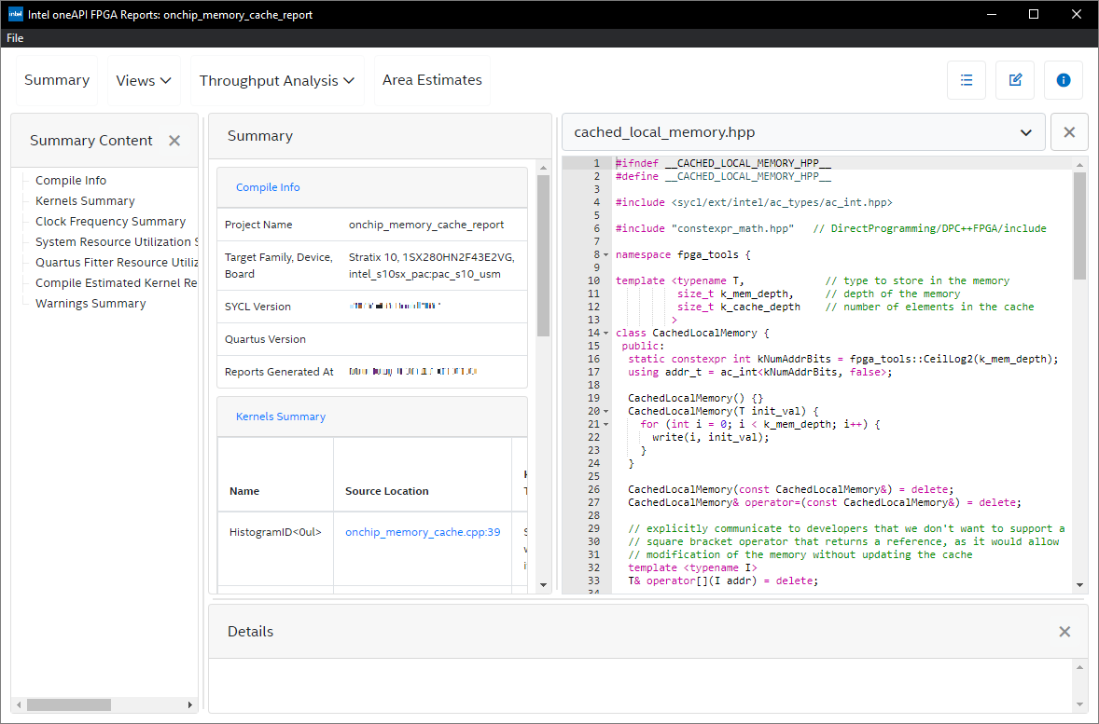Click the Intel application logo in title bar
Viewport: 1099px width, 724px height.
tap(16, 14)
